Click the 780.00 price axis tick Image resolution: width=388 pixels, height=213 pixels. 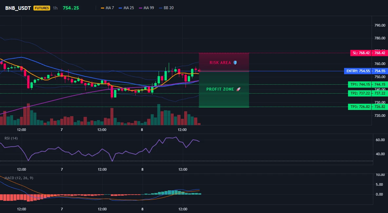pos(380,38)
